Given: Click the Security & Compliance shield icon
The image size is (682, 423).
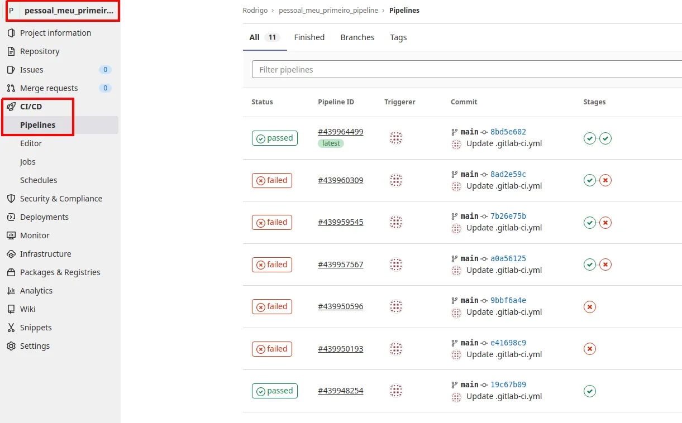Looking at the screenshot, I should (x=11, y=199).
